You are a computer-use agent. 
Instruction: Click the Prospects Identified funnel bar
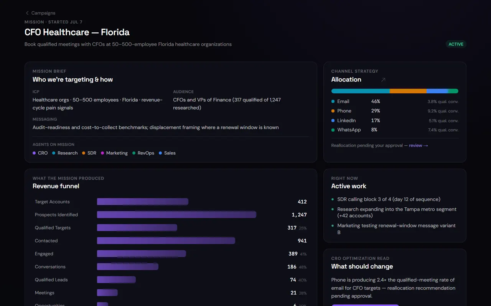click(176, 215)
